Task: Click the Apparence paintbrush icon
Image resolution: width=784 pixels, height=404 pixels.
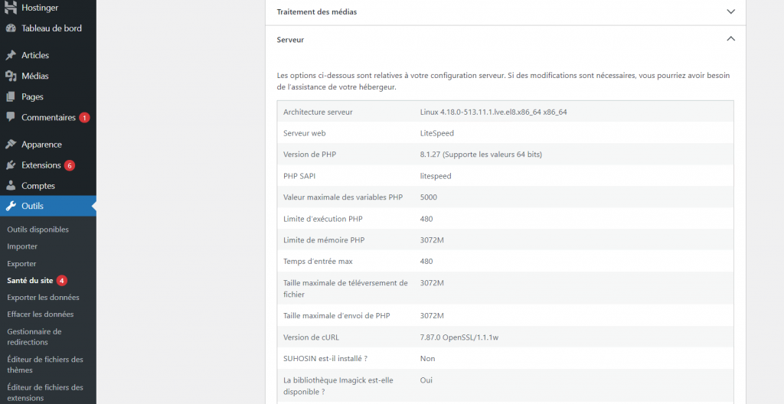Action: click(11, 145)
